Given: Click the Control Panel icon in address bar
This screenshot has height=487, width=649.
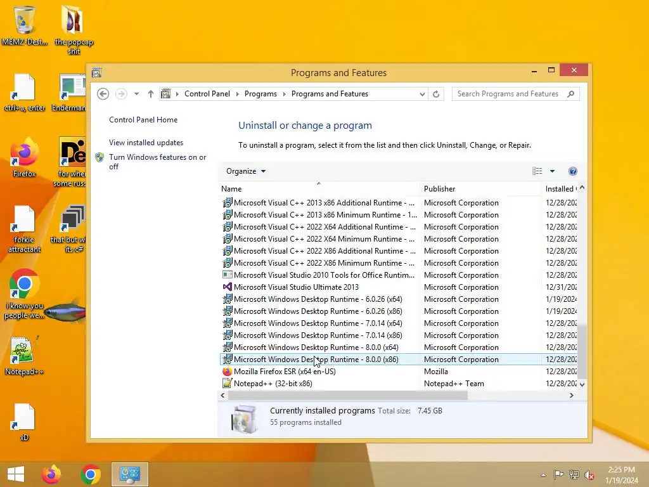Looking at the screenshot, I should point(165,94).
